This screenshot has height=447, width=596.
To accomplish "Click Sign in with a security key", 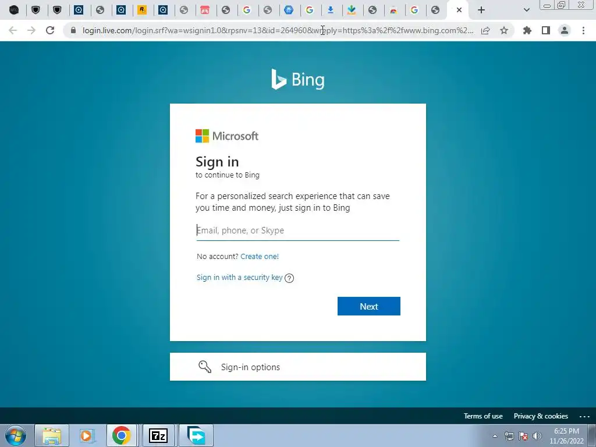I will coord(239,278).
